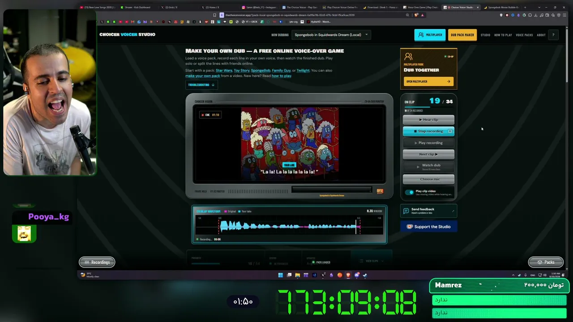Screen dimensions: 573x322
Task: Open the Dub Pack Maker
Action: point(462,35)
